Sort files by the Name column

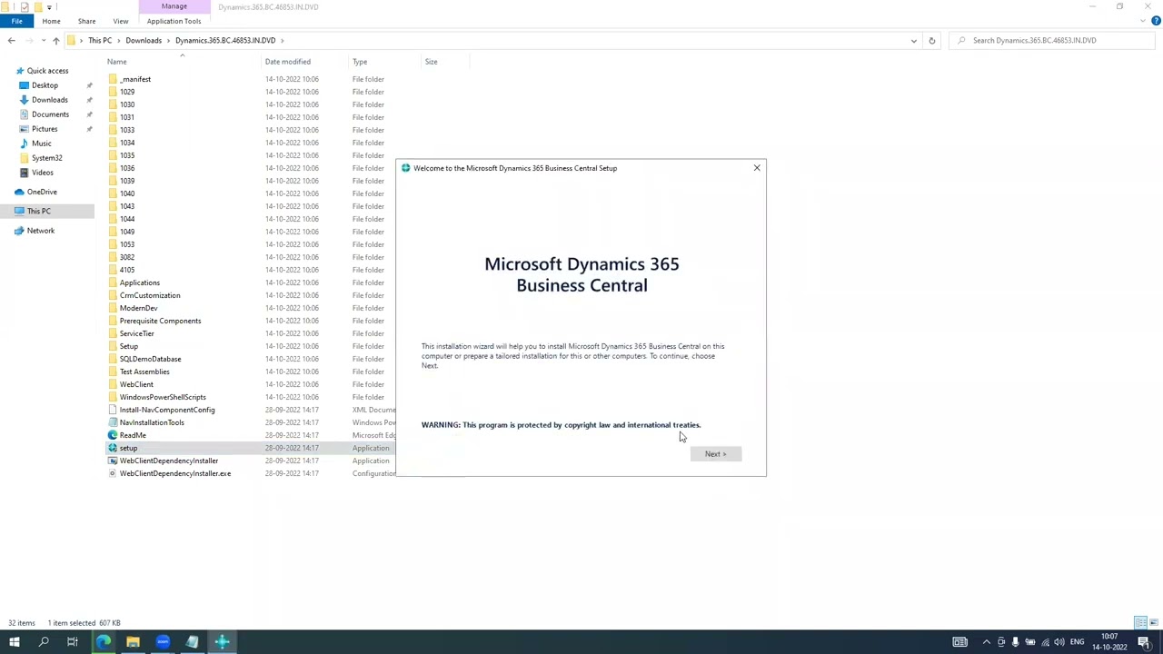tap(116, 62)
